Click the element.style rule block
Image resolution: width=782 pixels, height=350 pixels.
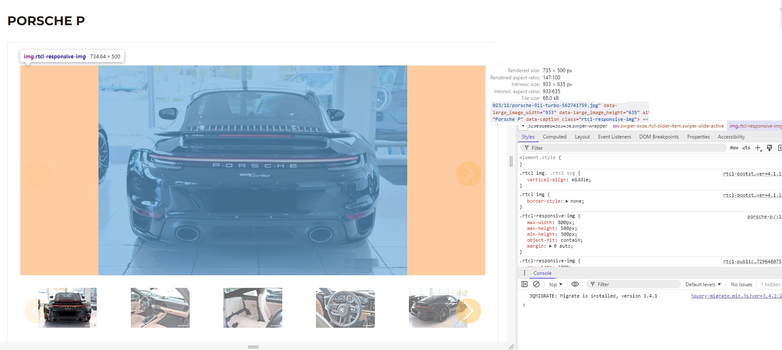(x=650, y=161)
